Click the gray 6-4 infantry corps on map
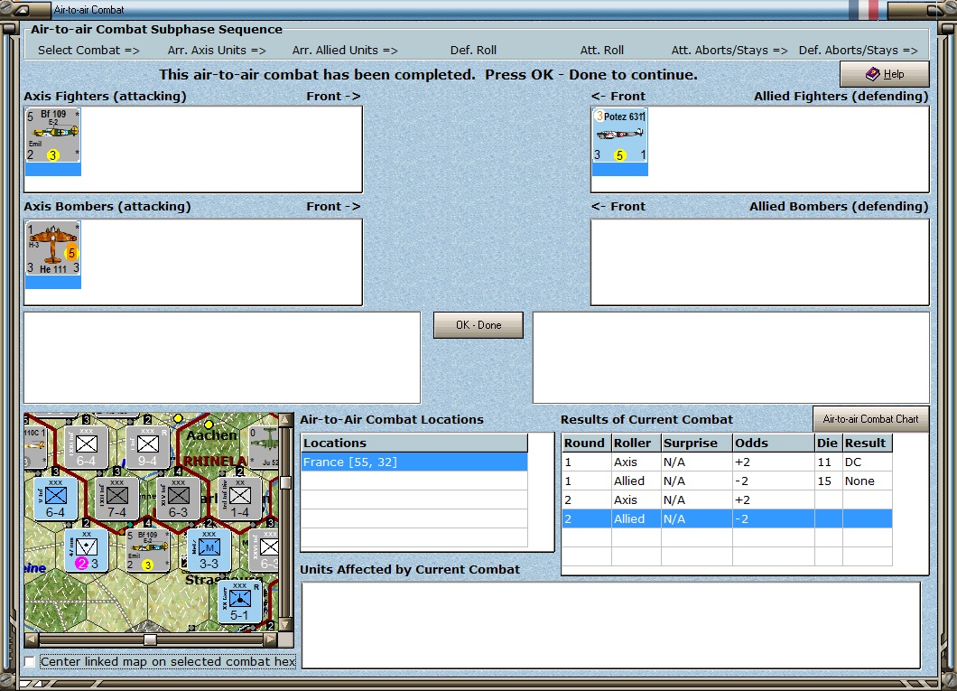957x691 pixels. [x=86, y=447]
